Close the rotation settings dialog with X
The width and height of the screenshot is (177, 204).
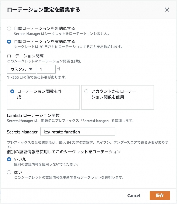pos(167,9)
